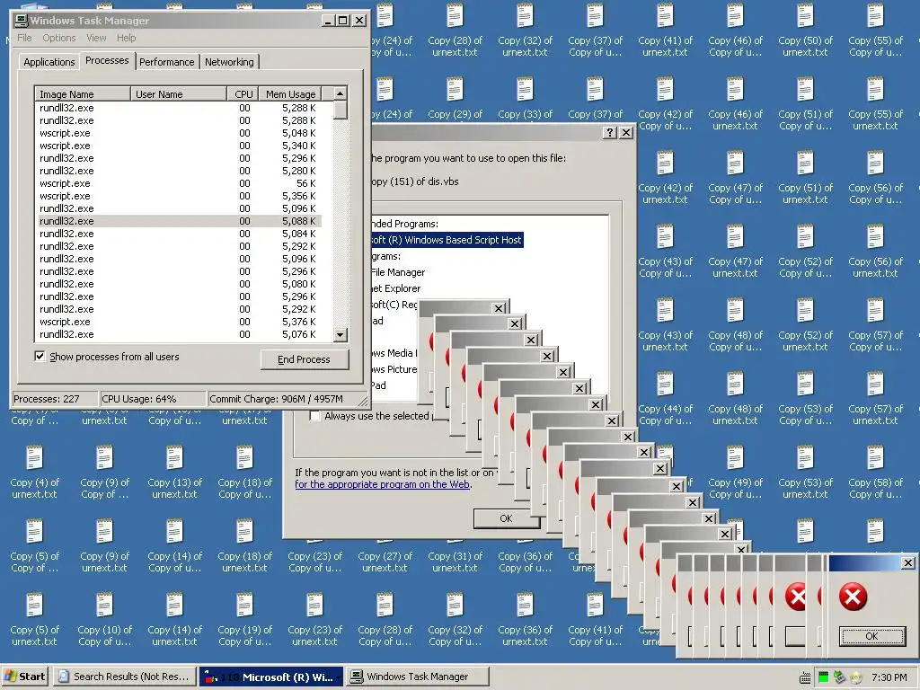Click process list scrollbar down arrow
Viewport: 920px width, 690px height.
[x=341, y=335]
